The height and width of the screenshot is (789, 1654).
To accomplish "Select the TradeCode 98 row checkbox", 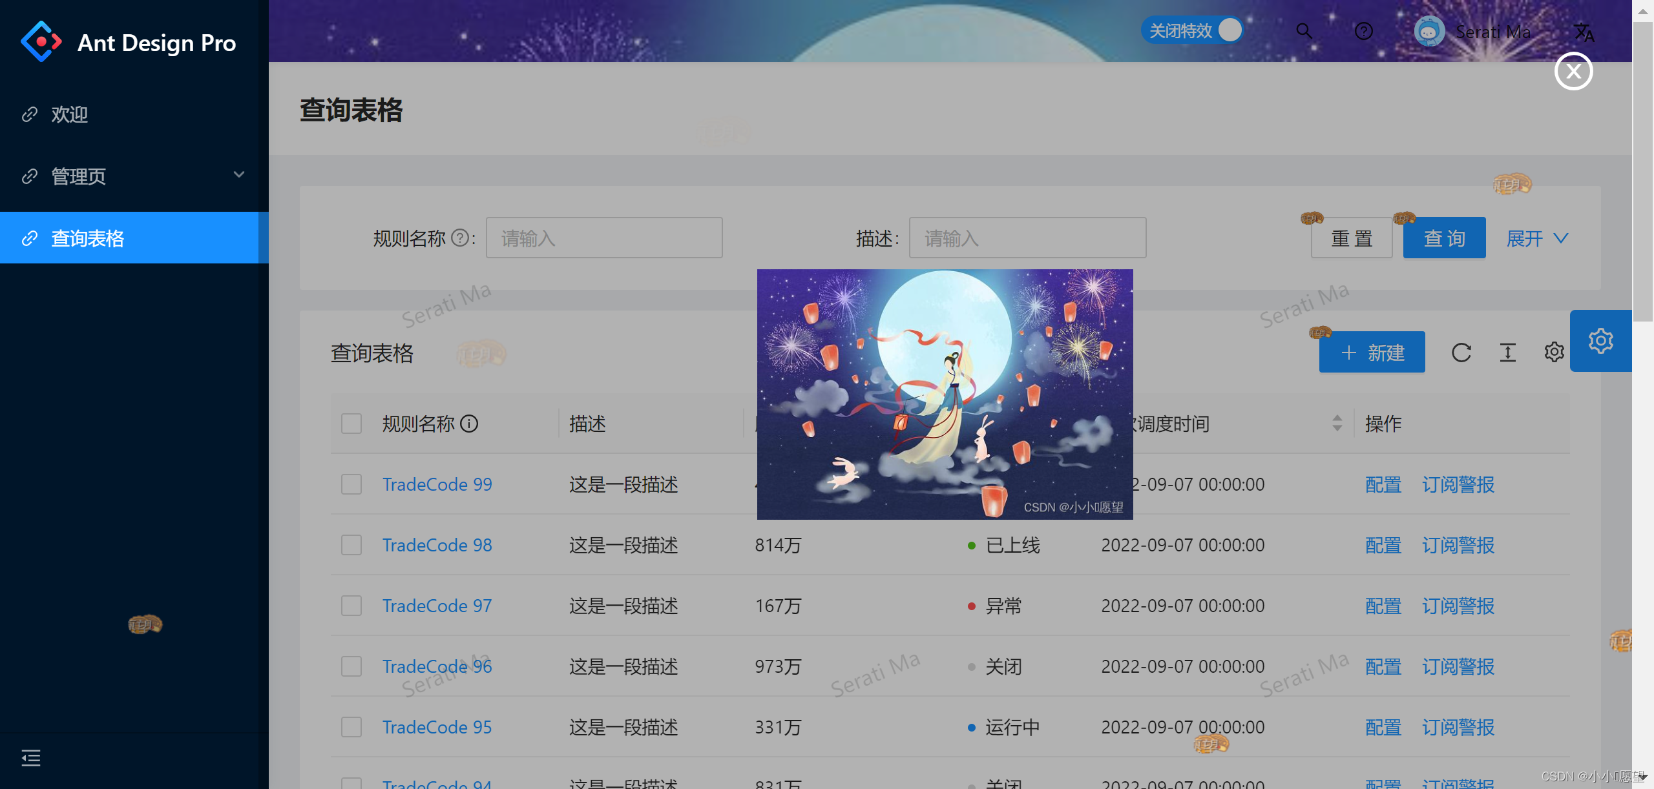I will click(x=351, y=545).
